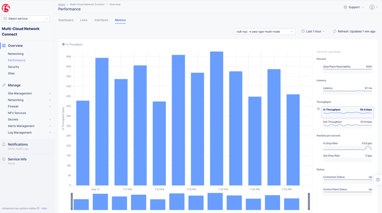Click the Overview grid icon in sidebar

[x=4, y=46]
